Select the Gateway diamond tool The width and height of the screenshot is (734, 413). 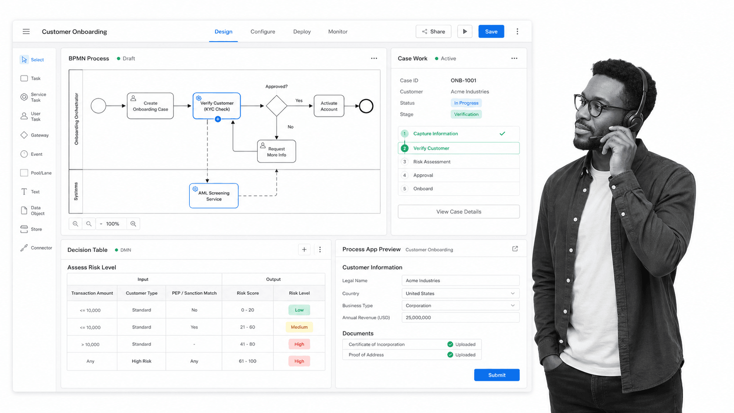(x=35, y=135)
